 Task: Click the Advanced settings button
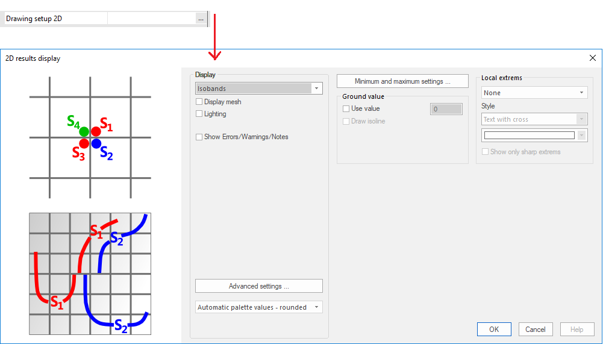(259, 286)
